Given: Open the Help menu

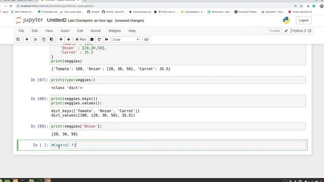Looking at the screenshot, I should (132, 31).
